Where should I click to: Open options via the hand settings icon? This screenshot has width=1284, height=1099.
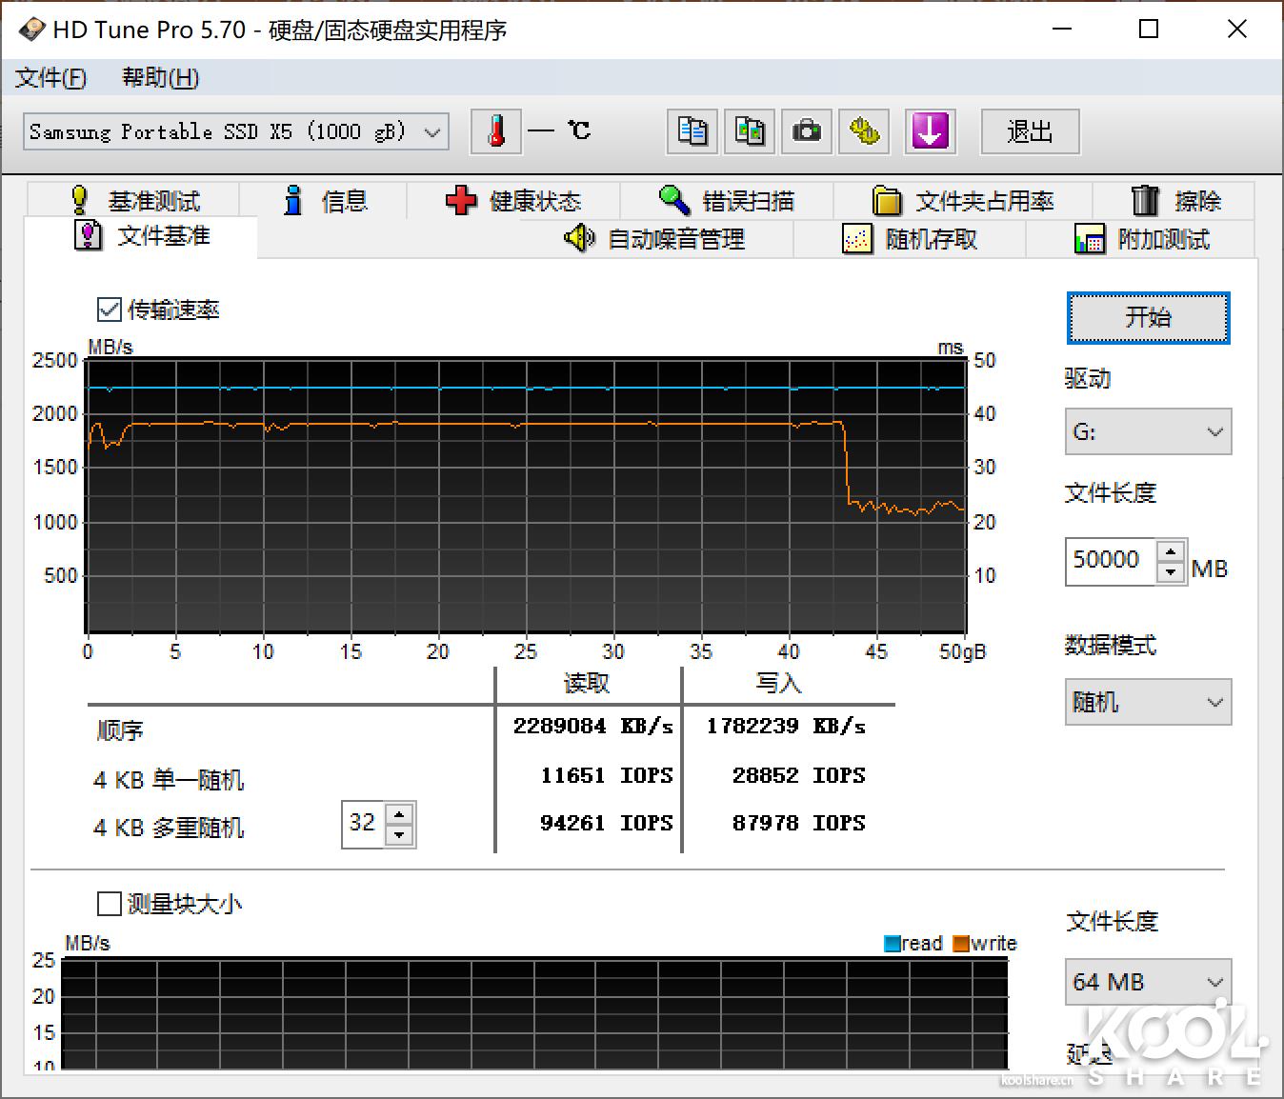pos(863,131)
